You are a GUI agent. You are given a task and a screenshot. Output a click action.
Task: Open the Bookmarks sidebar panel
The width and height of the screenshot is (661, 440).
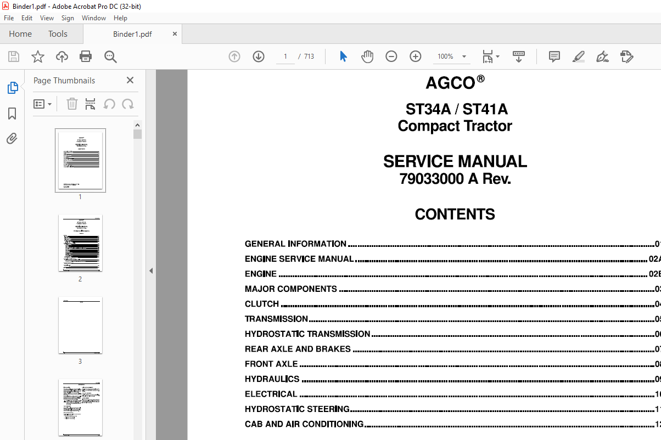(12, 114)
